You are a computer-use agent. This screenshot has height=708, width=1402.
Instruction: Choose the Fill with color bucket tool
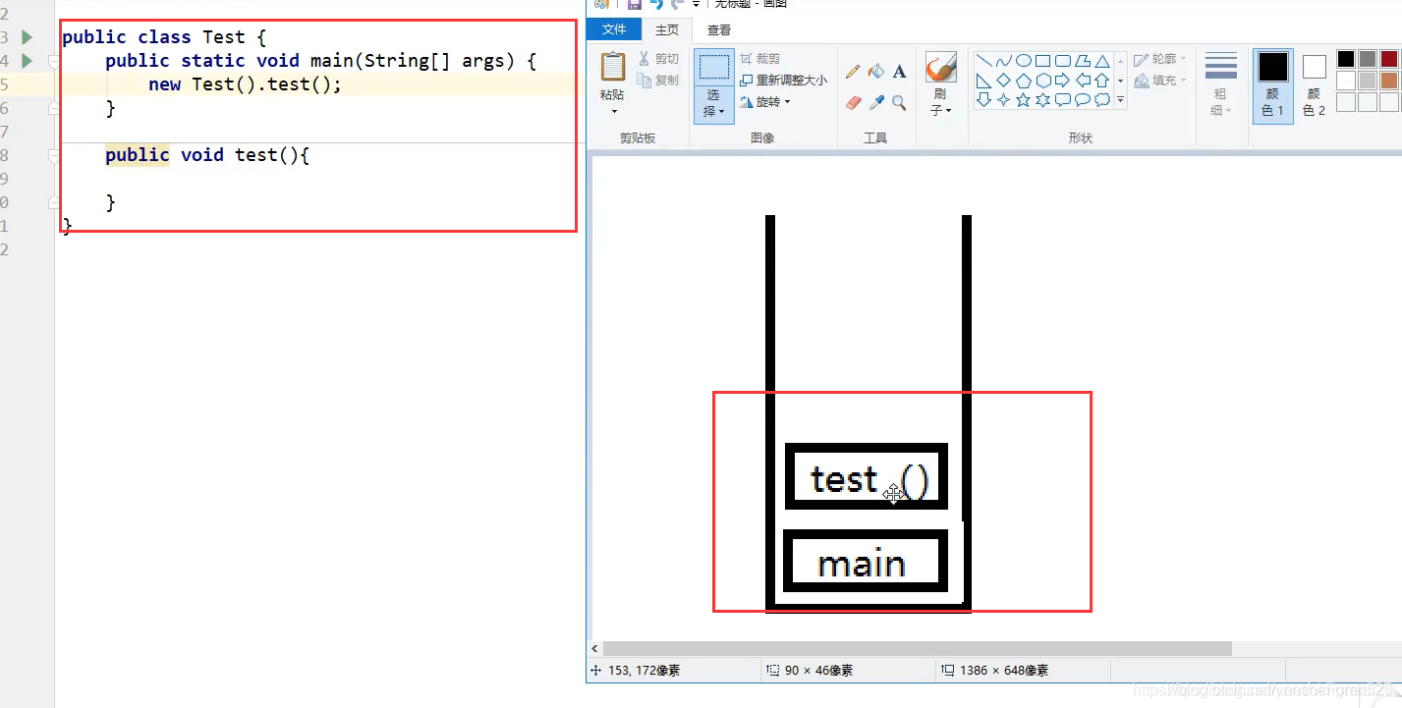pos(875,72)
